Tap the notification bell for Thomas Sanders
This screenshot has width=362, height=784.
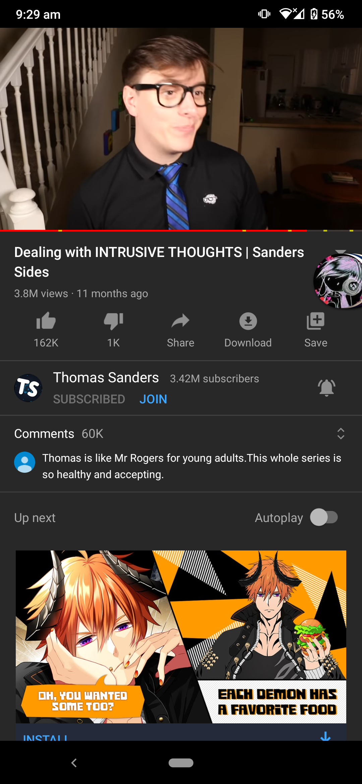pos(326,388)
